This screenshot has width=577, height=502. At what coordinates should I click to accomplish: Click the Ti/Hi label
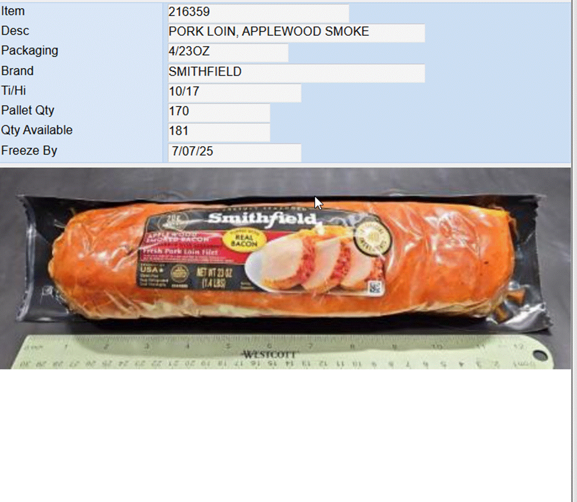13,91
